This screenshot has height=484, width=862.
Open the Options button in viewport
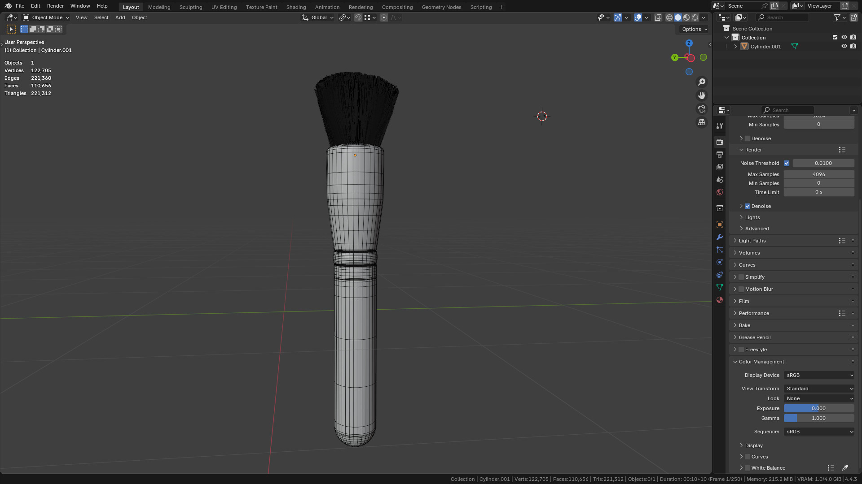pos(694,29)
